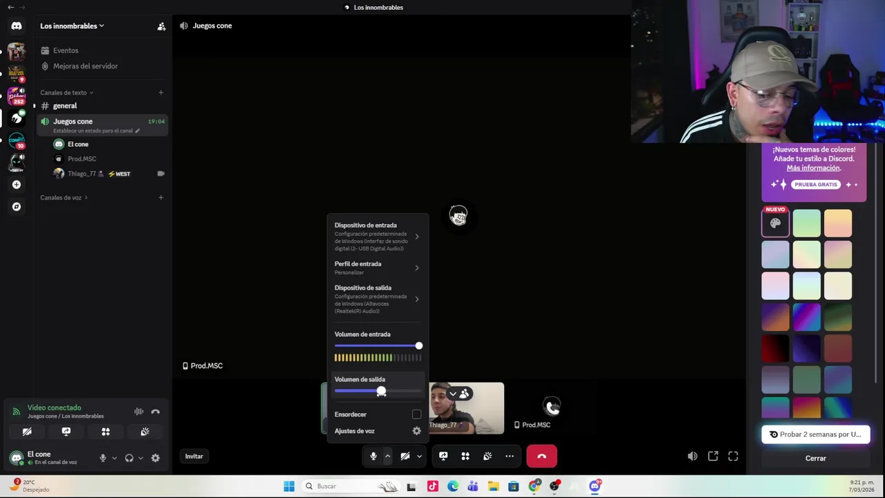
Task: Select the Juegos cone voice channel
Action: pyautogui.click(x=102, y=124)
